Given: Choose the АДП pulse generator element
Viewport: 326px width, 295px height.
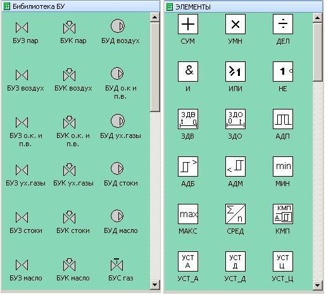Looking at the screenshot, I should click(283, 119).
